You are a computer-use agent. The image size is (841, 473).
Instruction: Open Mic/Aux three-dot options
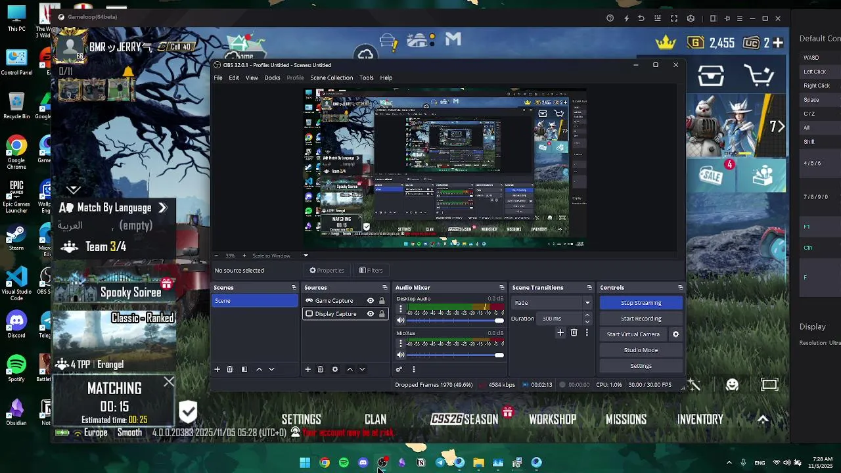click(401, 343)
